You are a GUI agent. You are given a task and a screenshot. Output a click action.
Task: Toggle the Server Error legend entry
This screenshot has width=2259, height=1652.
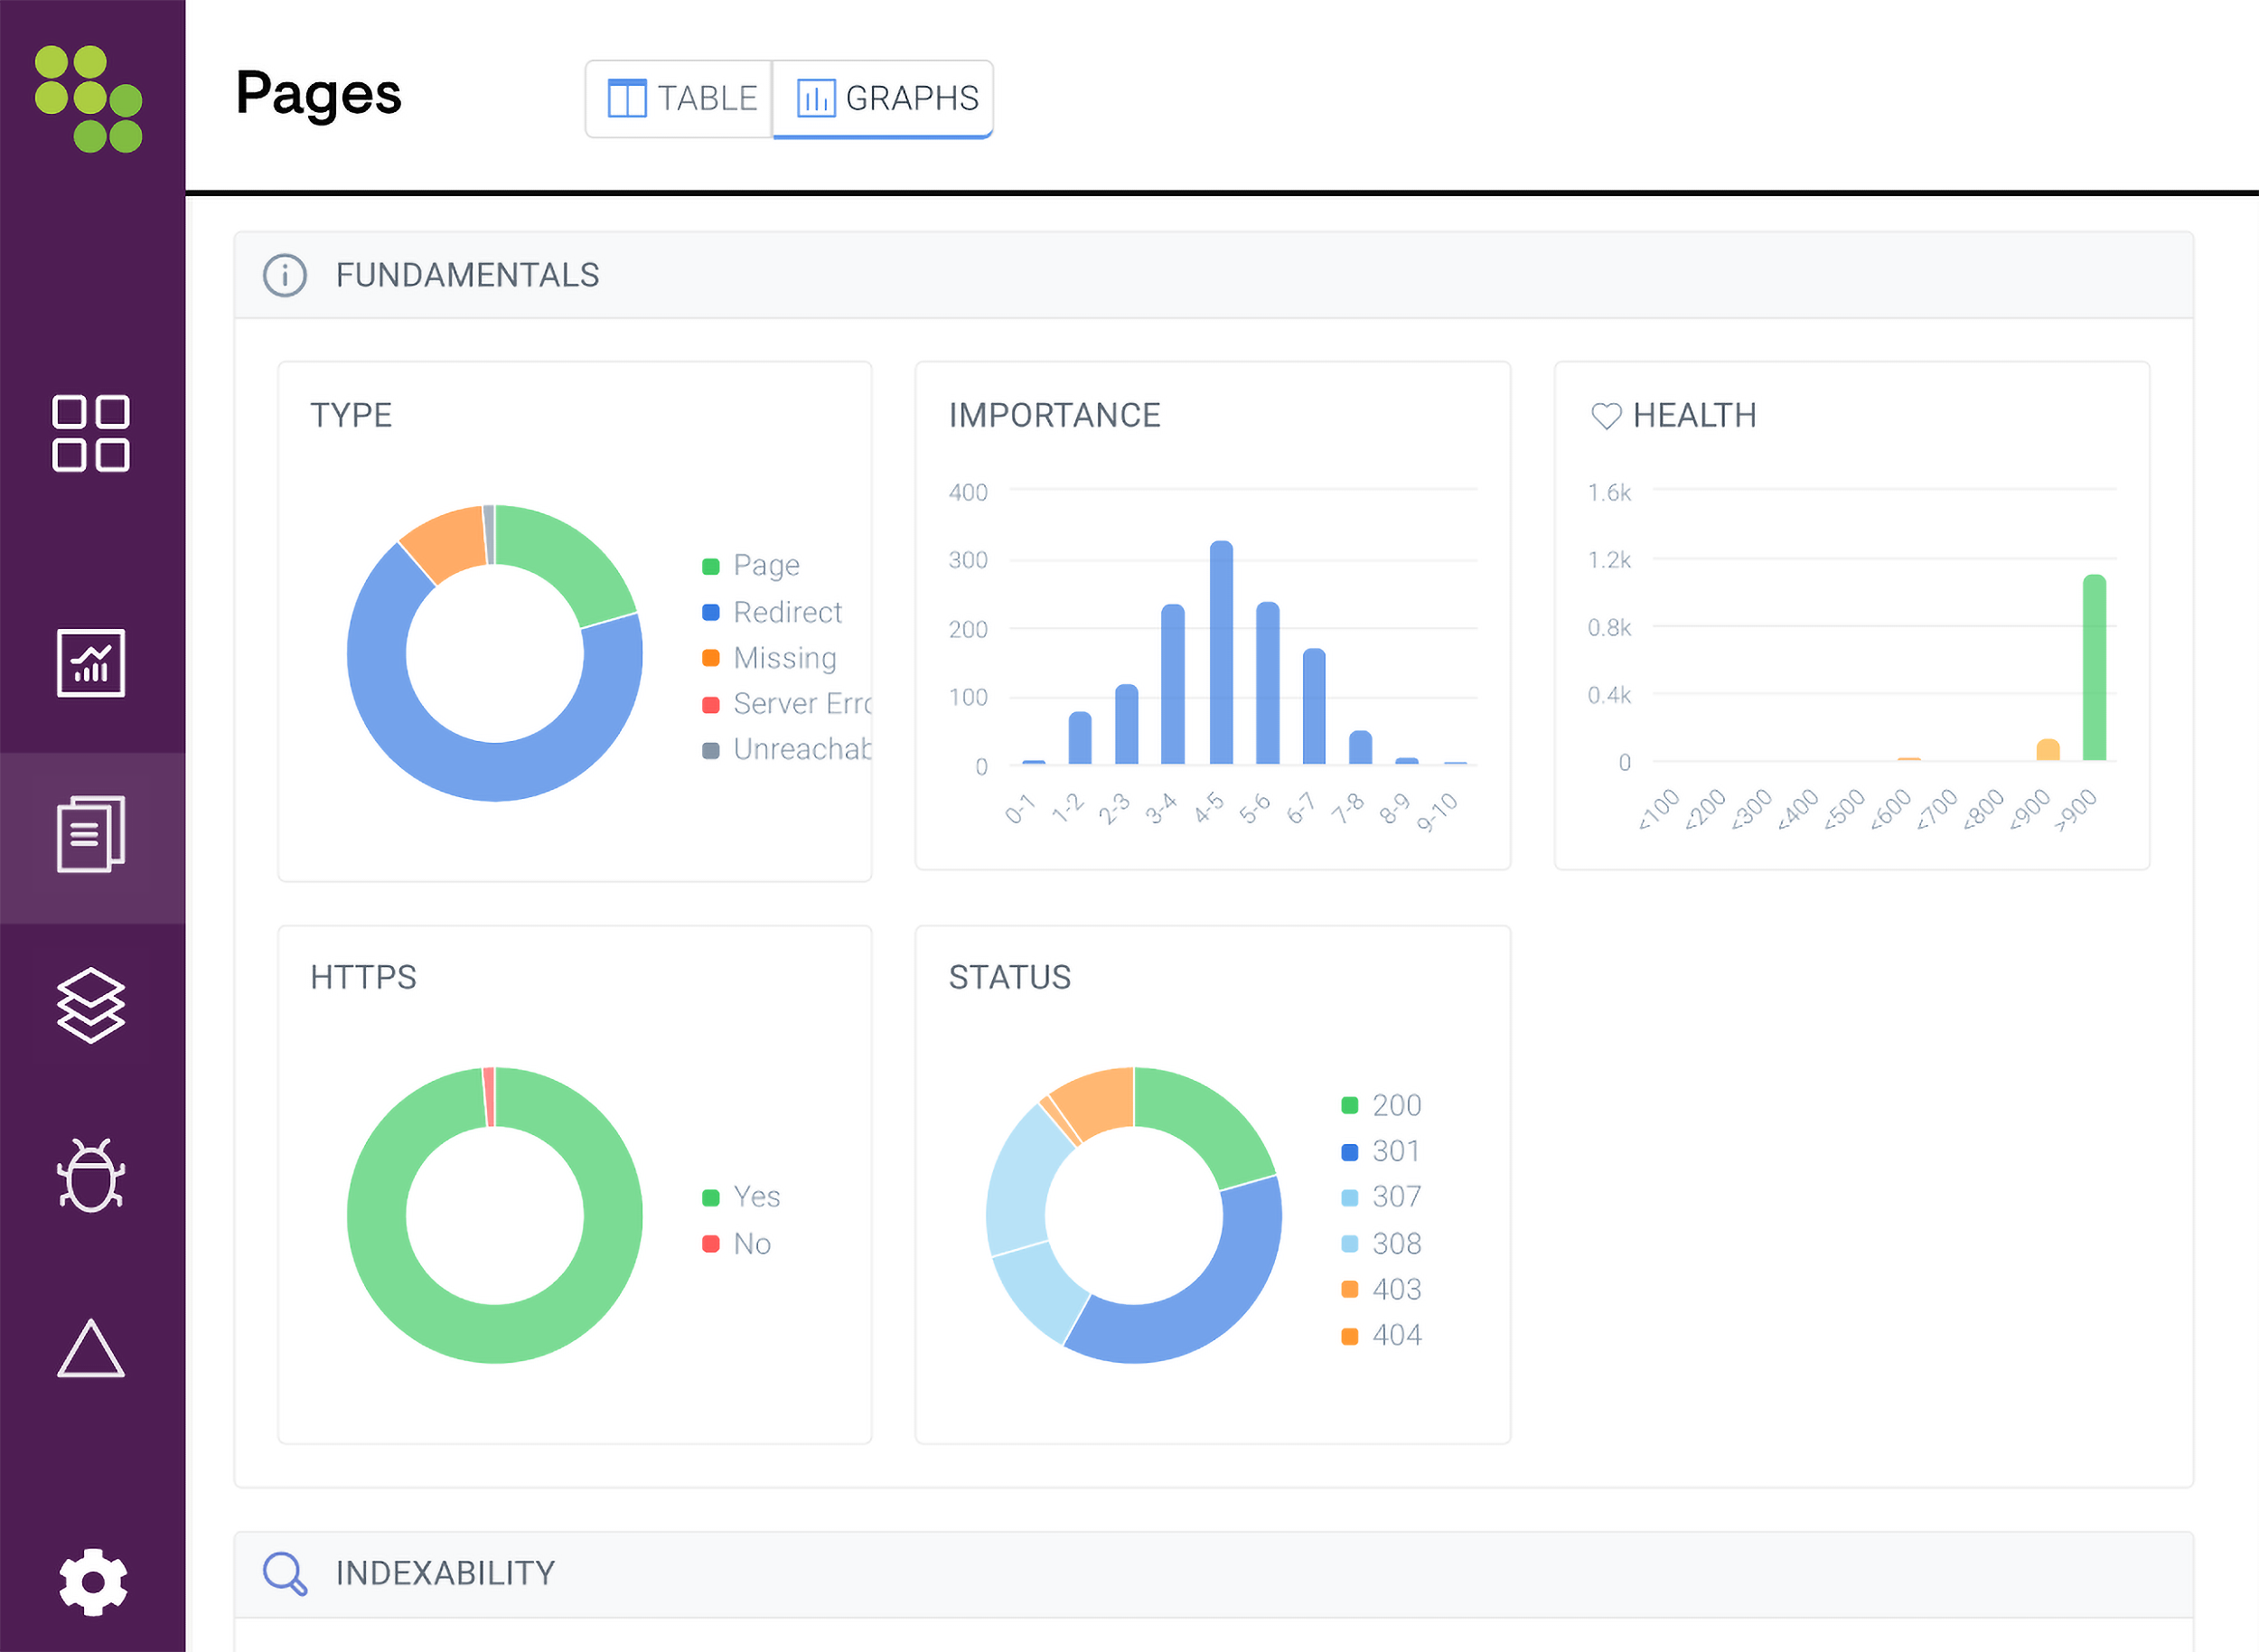point(787,704)
